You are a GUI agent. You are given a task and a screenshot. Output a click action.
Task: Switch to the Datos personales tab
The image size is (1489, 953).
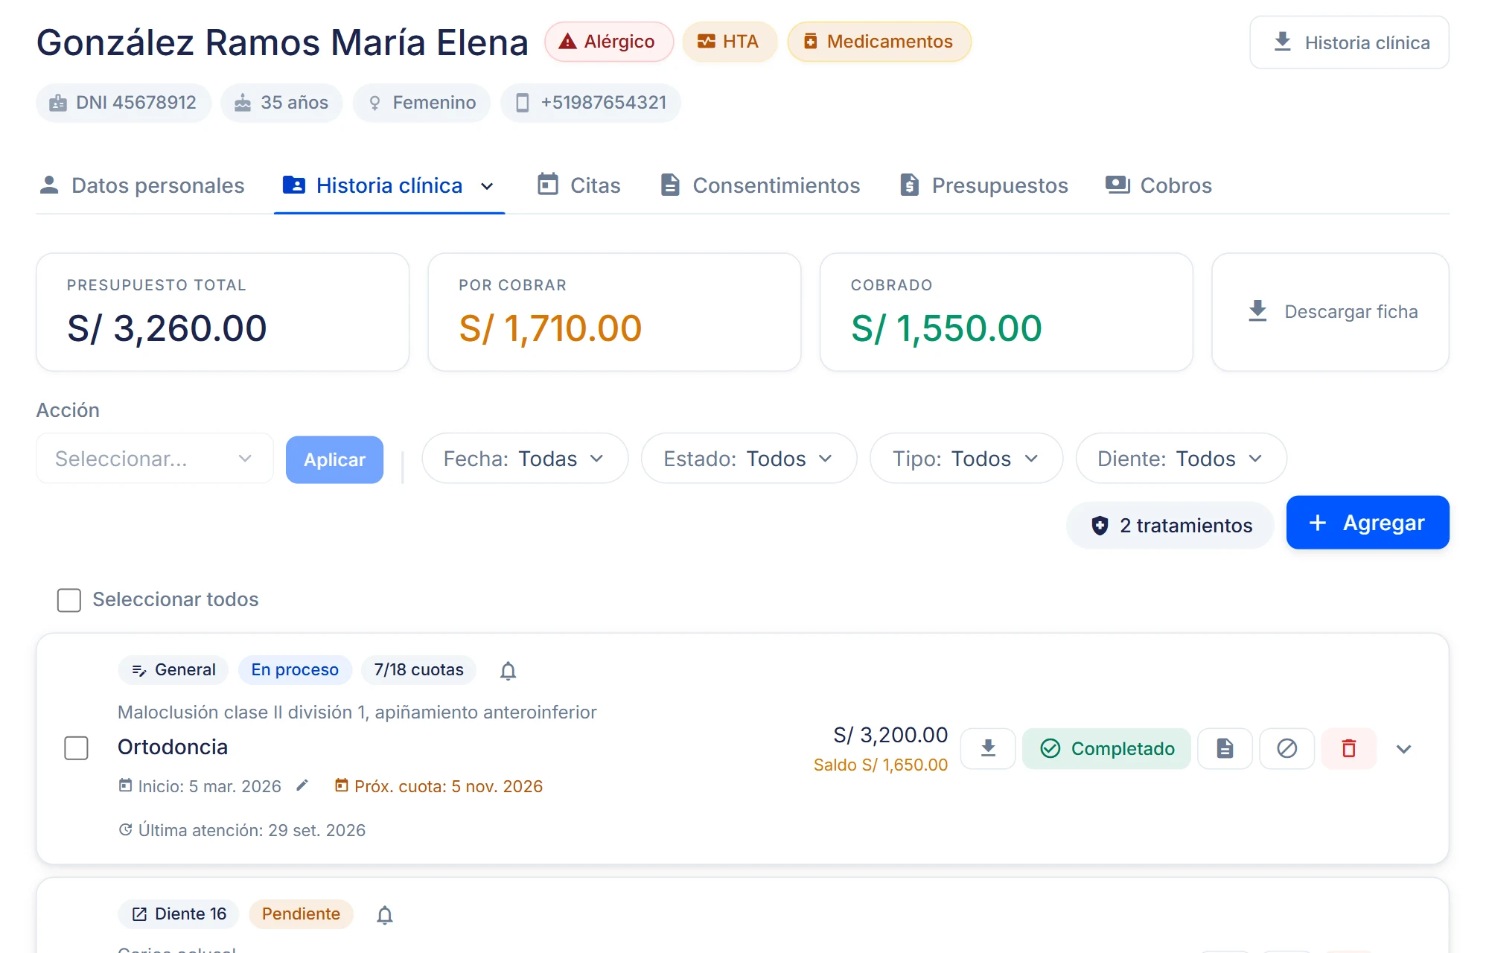coord(141,185)
